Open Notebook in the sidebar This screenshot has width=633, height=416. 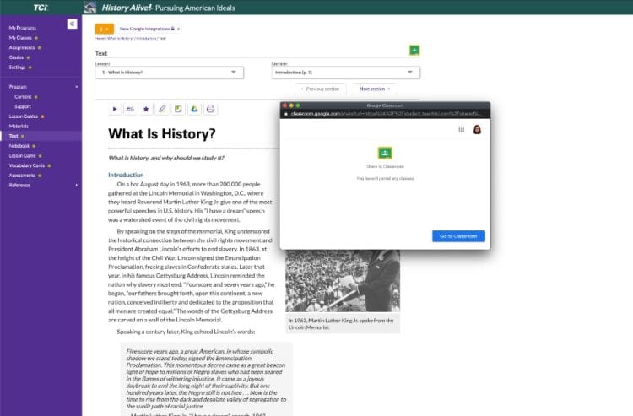tap(19, 145)
